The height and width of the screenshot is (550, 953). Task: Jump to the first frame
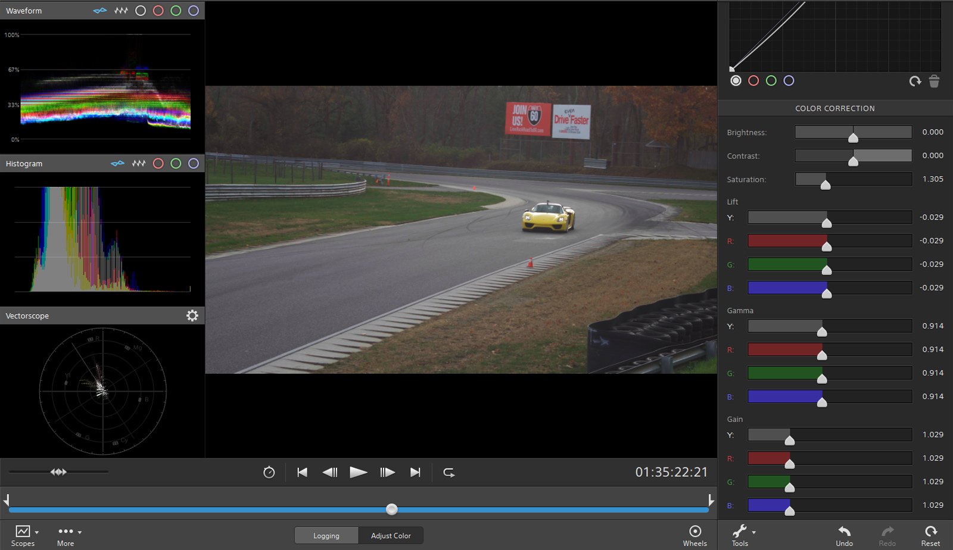[x=302, y=473]
